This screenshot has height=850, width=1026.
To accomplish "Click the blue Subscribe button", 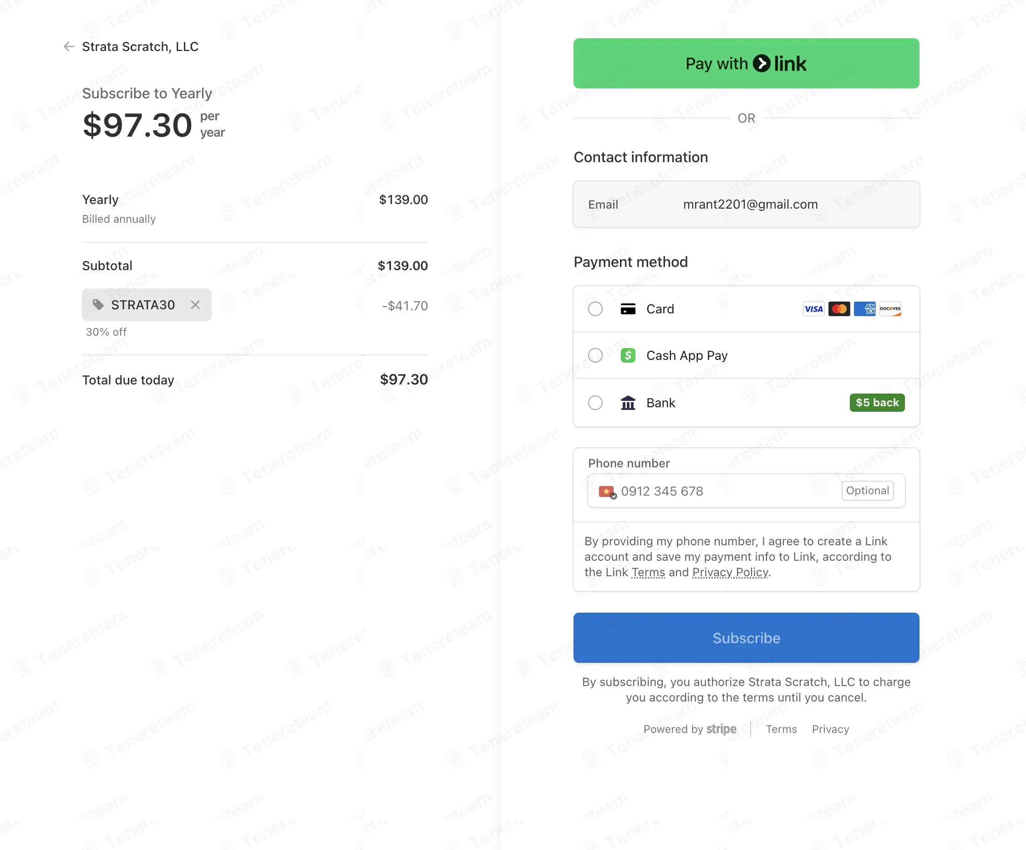I will click(x=746, y=638).
